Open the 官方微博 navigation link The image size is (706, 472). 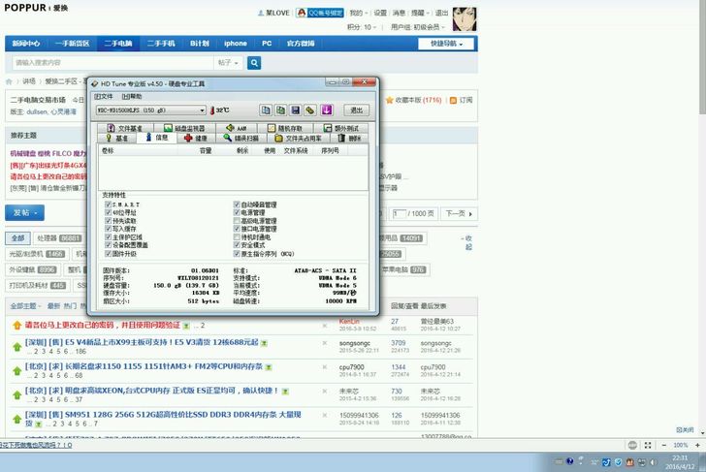[301, 44]
